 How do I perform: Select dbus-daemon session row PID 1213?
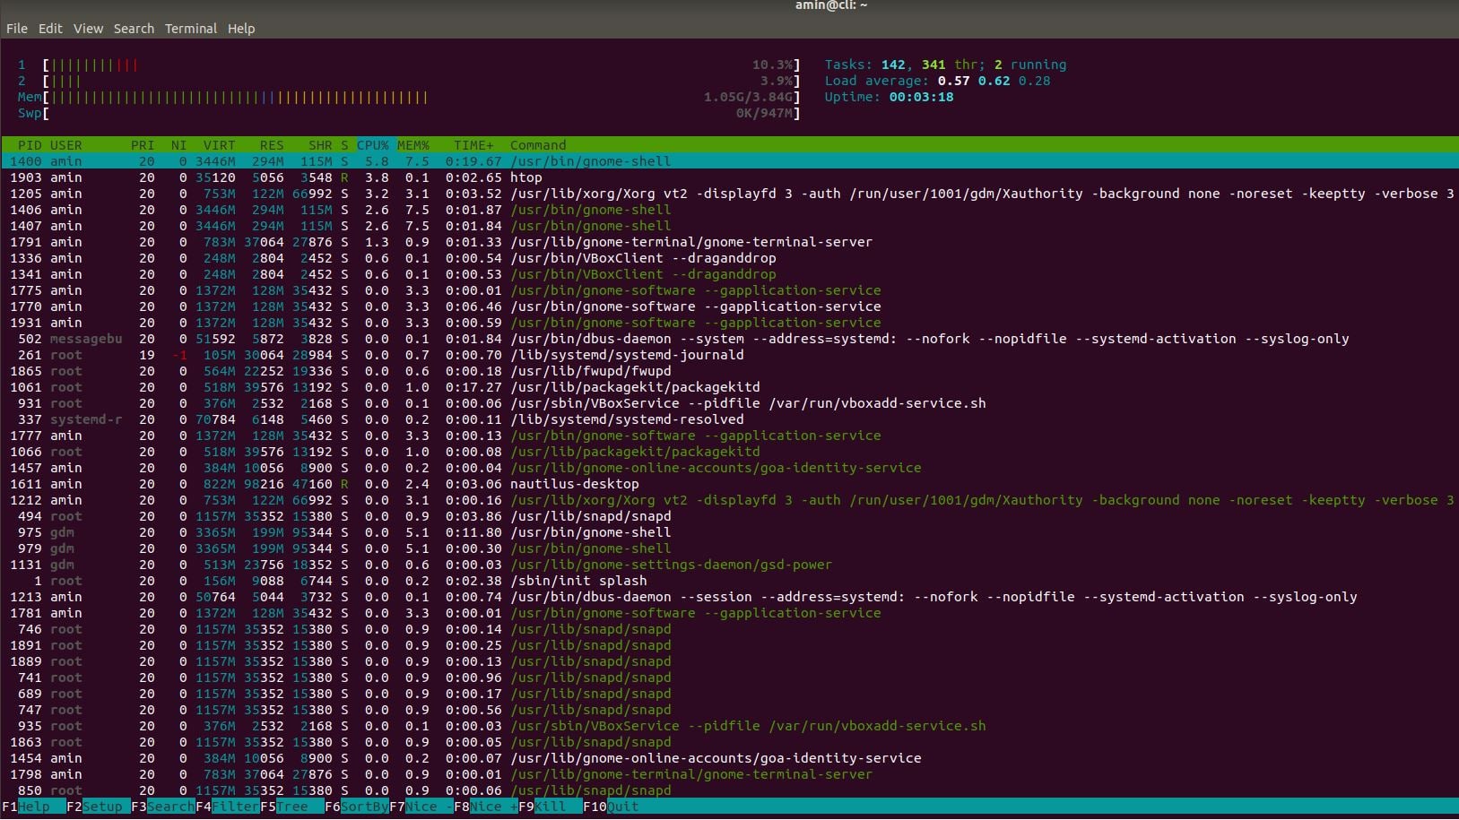[729, 597]
